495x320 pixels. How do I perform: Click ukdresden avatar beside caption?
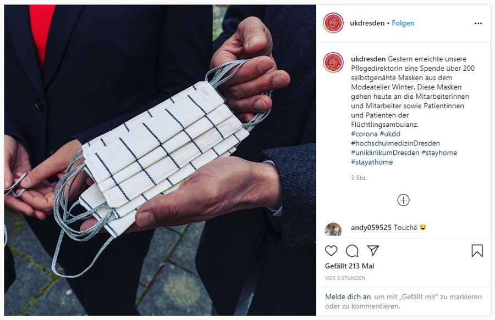pos(333,63)
